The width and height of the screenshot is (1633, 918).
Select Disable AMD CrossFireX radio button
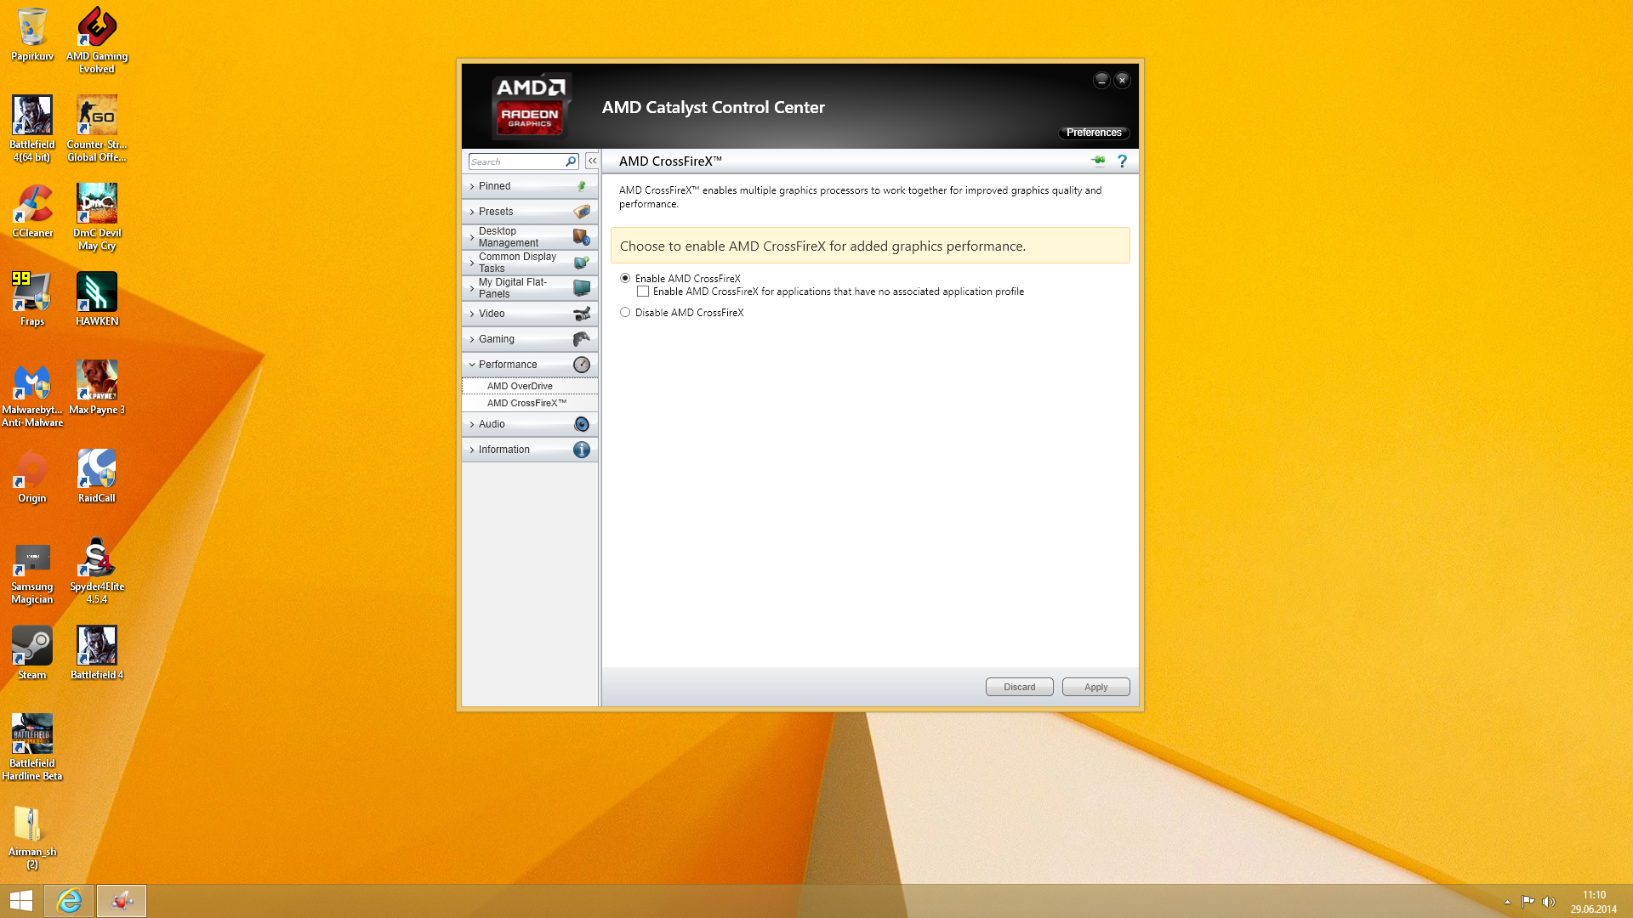(x=625, y=312)
